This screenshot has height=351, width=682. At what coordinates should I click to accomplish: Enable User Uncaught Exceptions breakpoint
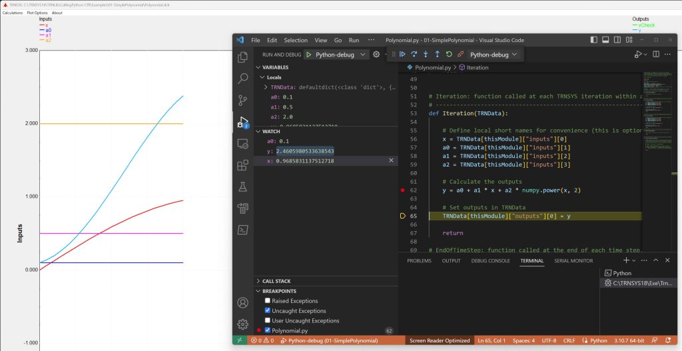pos(267,321)
